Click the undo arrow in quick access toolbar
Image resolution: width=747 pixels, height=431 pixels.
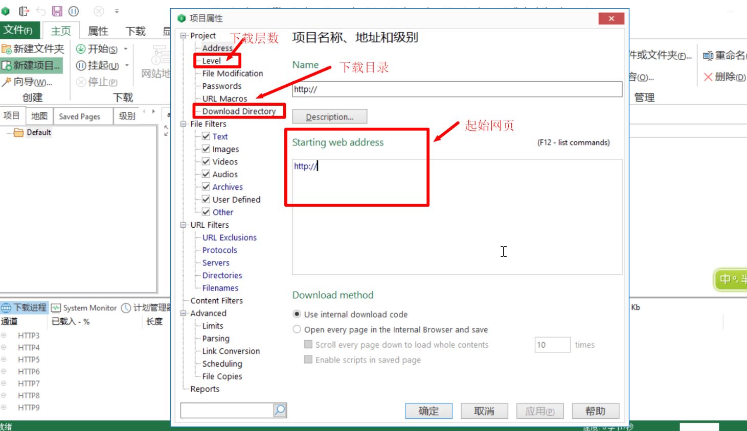(41, 11)
